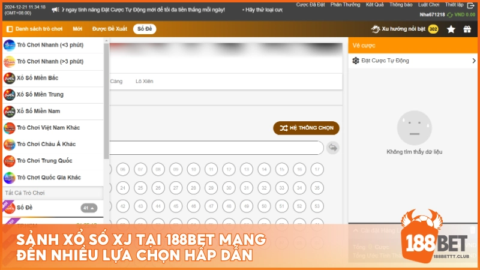The height and width of the screenshot is (270, 480).
Task: Open Kết Quả menu
Action: (x=374, y=5)
